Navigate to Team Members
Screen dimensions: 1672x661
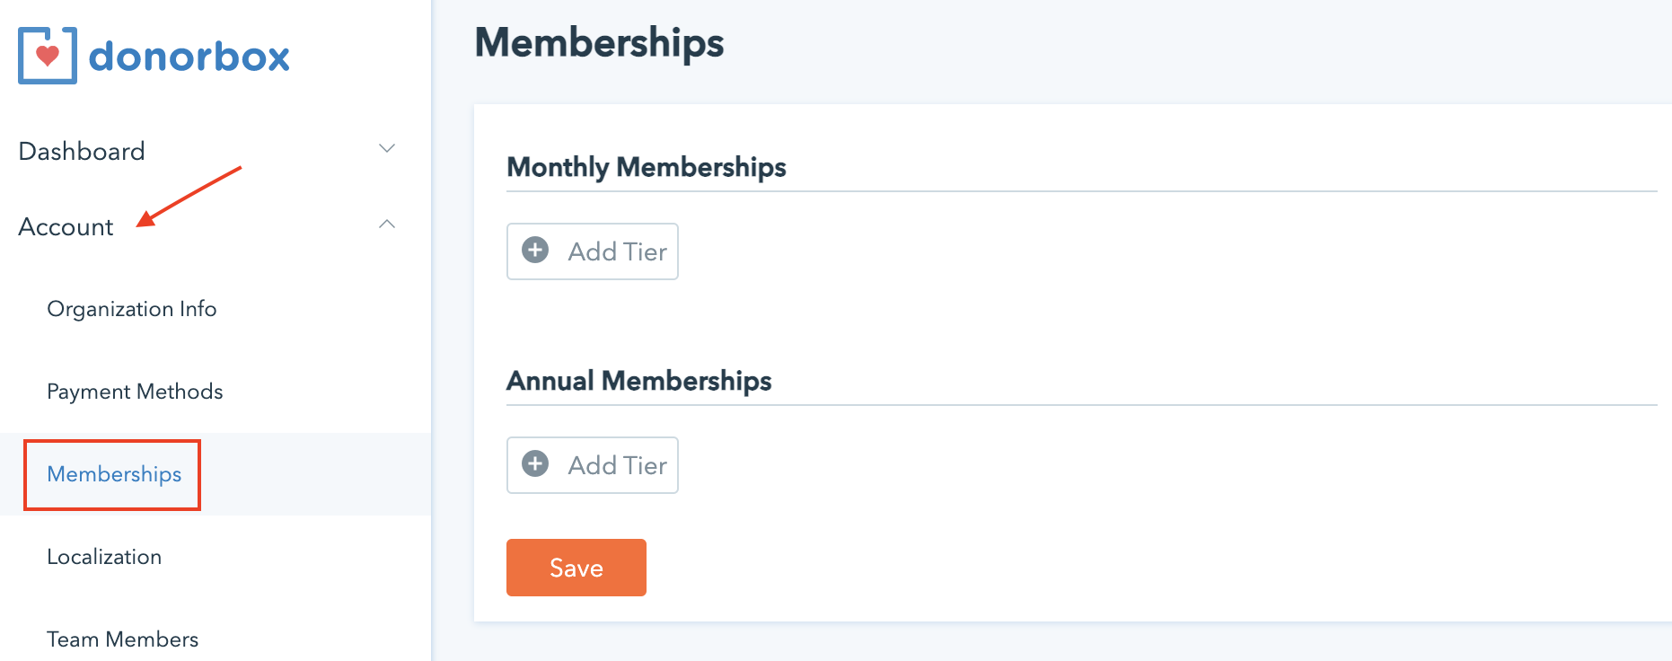coord(123,639)
